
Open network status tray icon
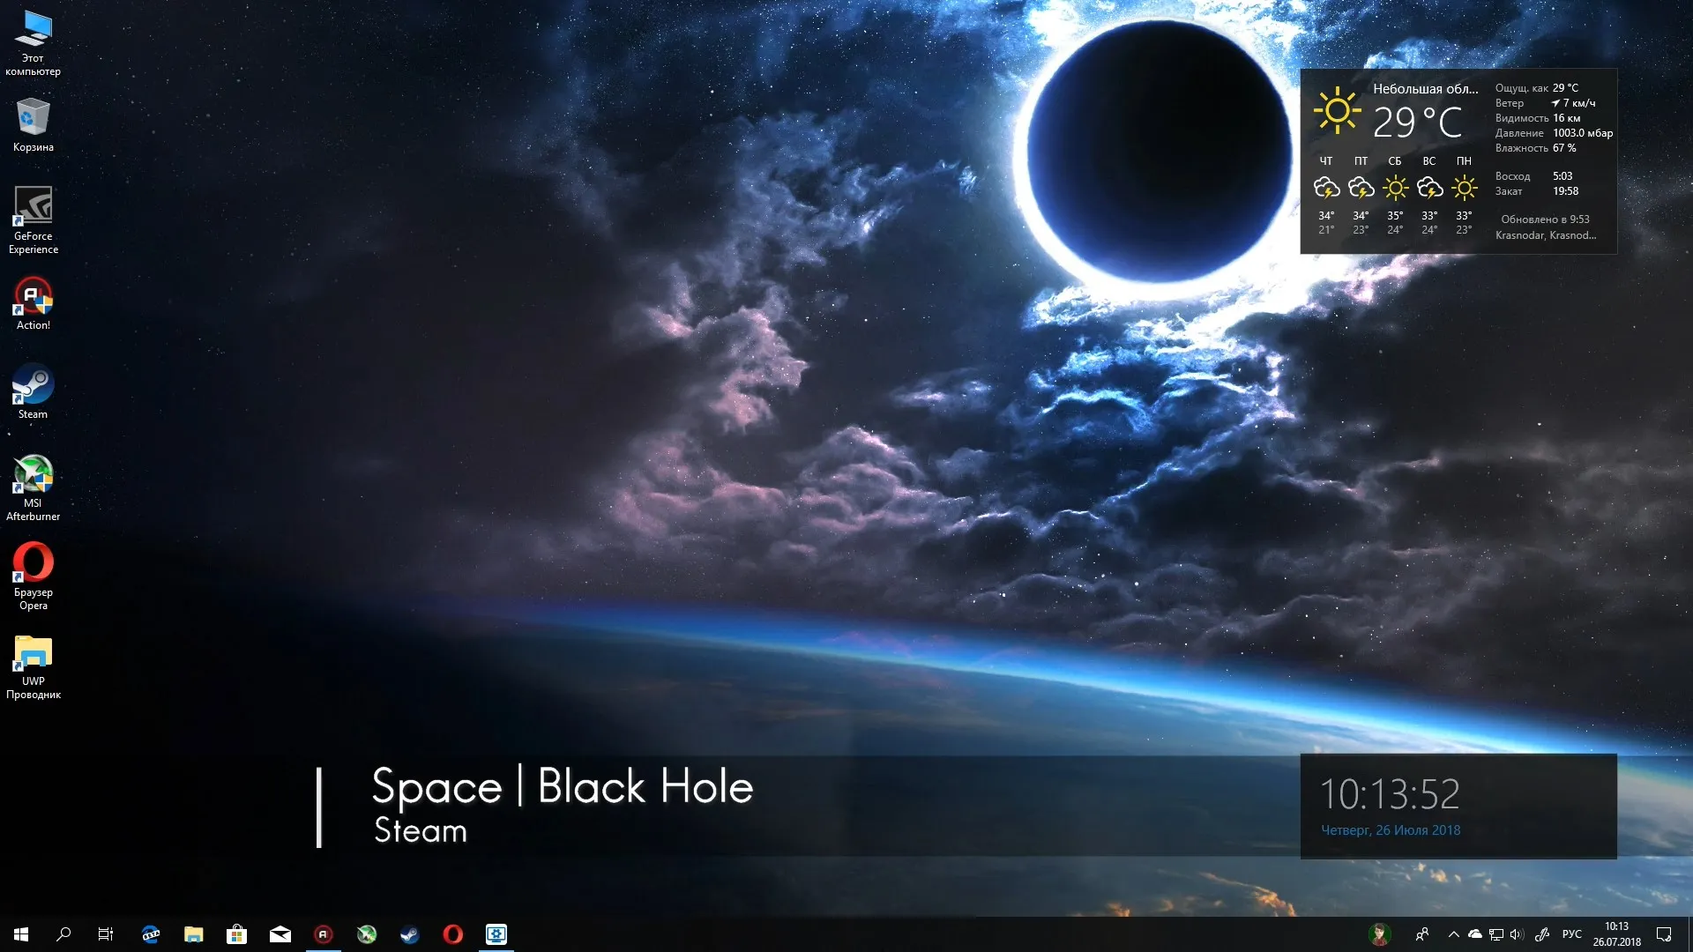click(1496, 934)
